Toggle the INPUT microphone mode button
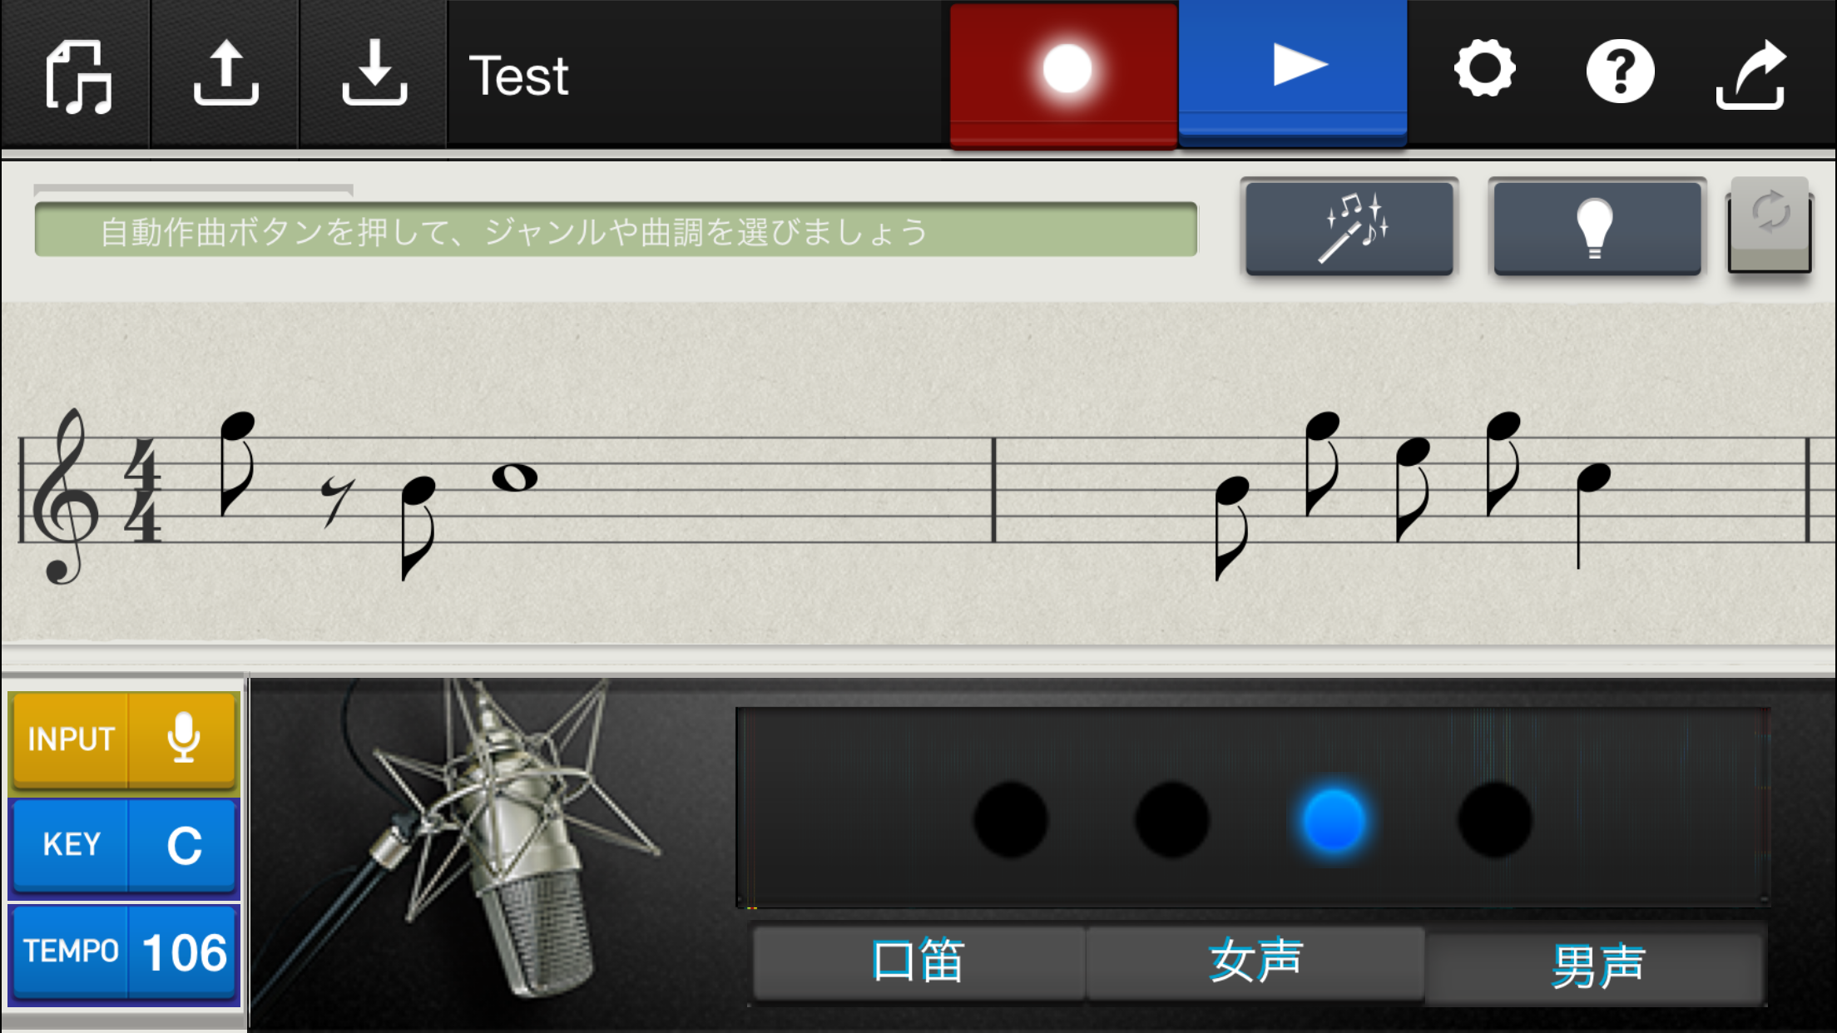This screenshot has width=1837, height=1033. click(x=125, y=739)
